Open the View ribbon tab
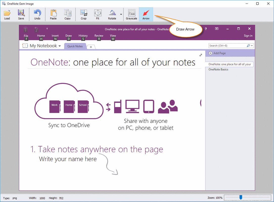Screen dimensions: 274x202 point(113,36)
